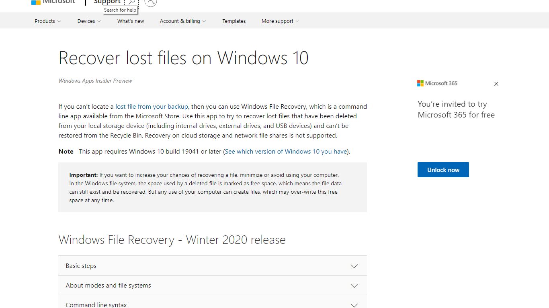
Task: Open the Products dropdown menu
Action: coord(47,21)
